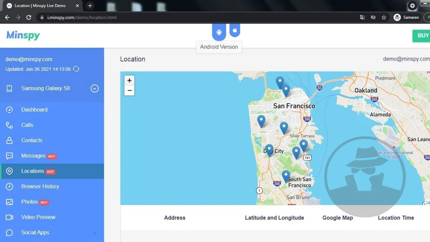Bookmark this page with the star
This screenshot has width=430, height=242.
(x=384, y=17)
